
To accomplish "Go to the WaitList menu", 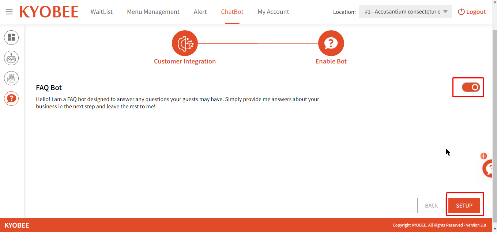I will (102, 12).
